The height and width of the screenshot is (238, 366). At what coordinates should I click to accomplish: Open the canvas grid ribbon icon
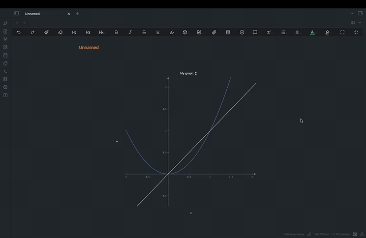point(6,47)
